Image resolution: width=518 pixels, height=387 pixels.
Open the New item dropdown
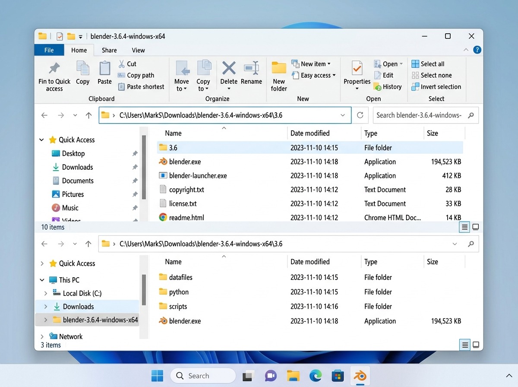point(311,64)
